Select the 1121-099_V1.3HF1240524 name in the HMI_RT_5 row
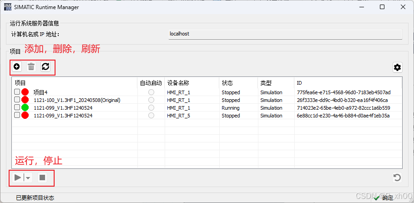414x203 pixels. click(x=63, y=116)
